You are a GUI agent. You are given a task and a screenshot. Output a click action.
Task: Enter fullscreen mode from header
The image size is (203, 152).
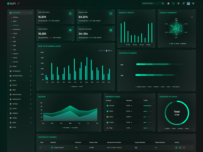(173, 4)
